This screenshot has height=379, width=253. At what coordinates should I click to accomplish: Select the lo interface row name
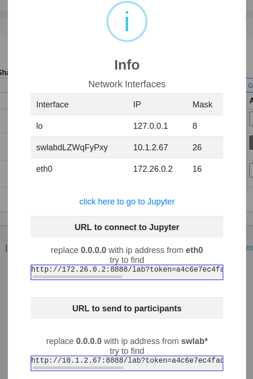pos(39,126)
